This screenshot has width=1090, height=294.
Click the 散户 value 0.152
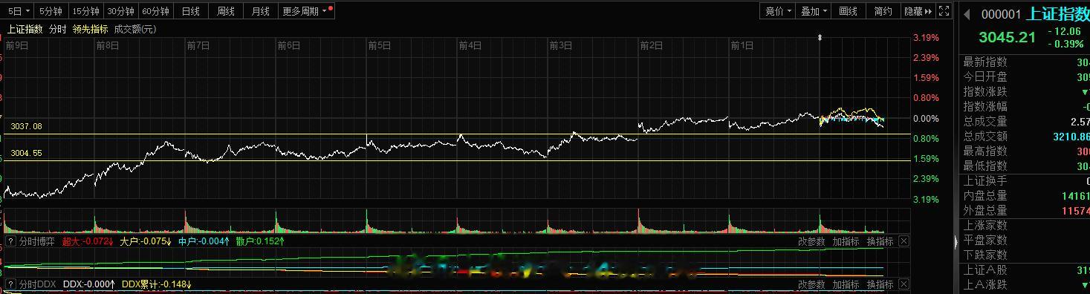tap(260, 241)
